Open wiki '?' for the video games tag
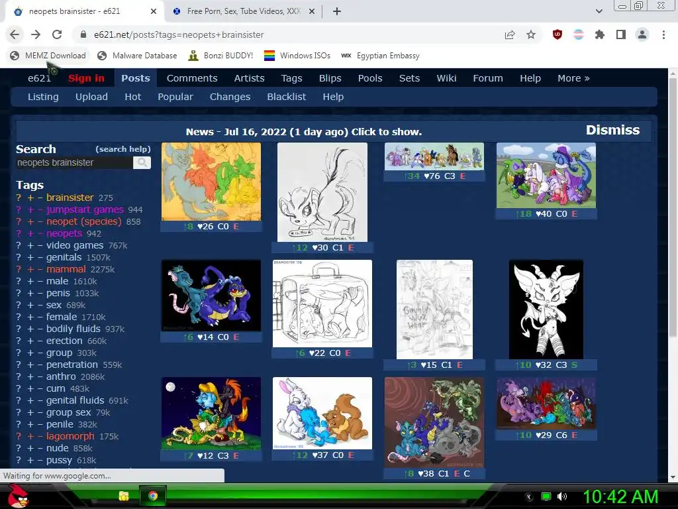The width and height of the screenshot is (678, 509). click(18, 245)
